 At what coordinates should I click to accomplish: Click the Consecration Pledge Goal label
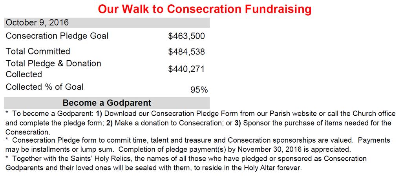57,36
